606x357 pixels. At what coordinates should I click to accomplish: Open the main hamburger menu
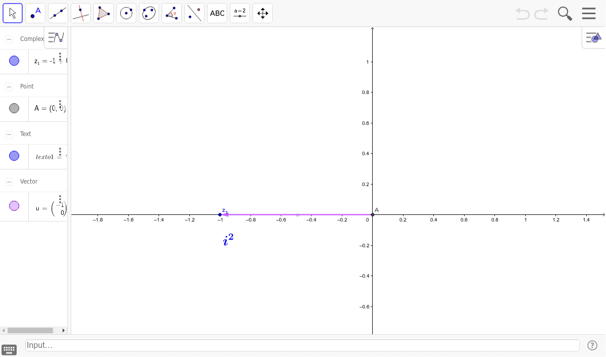pos(589,14)
